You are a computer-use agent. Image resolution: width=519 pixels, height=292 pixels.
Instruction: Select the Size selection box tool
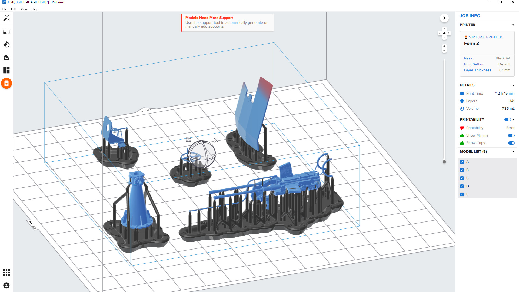(x=6, y=31)
